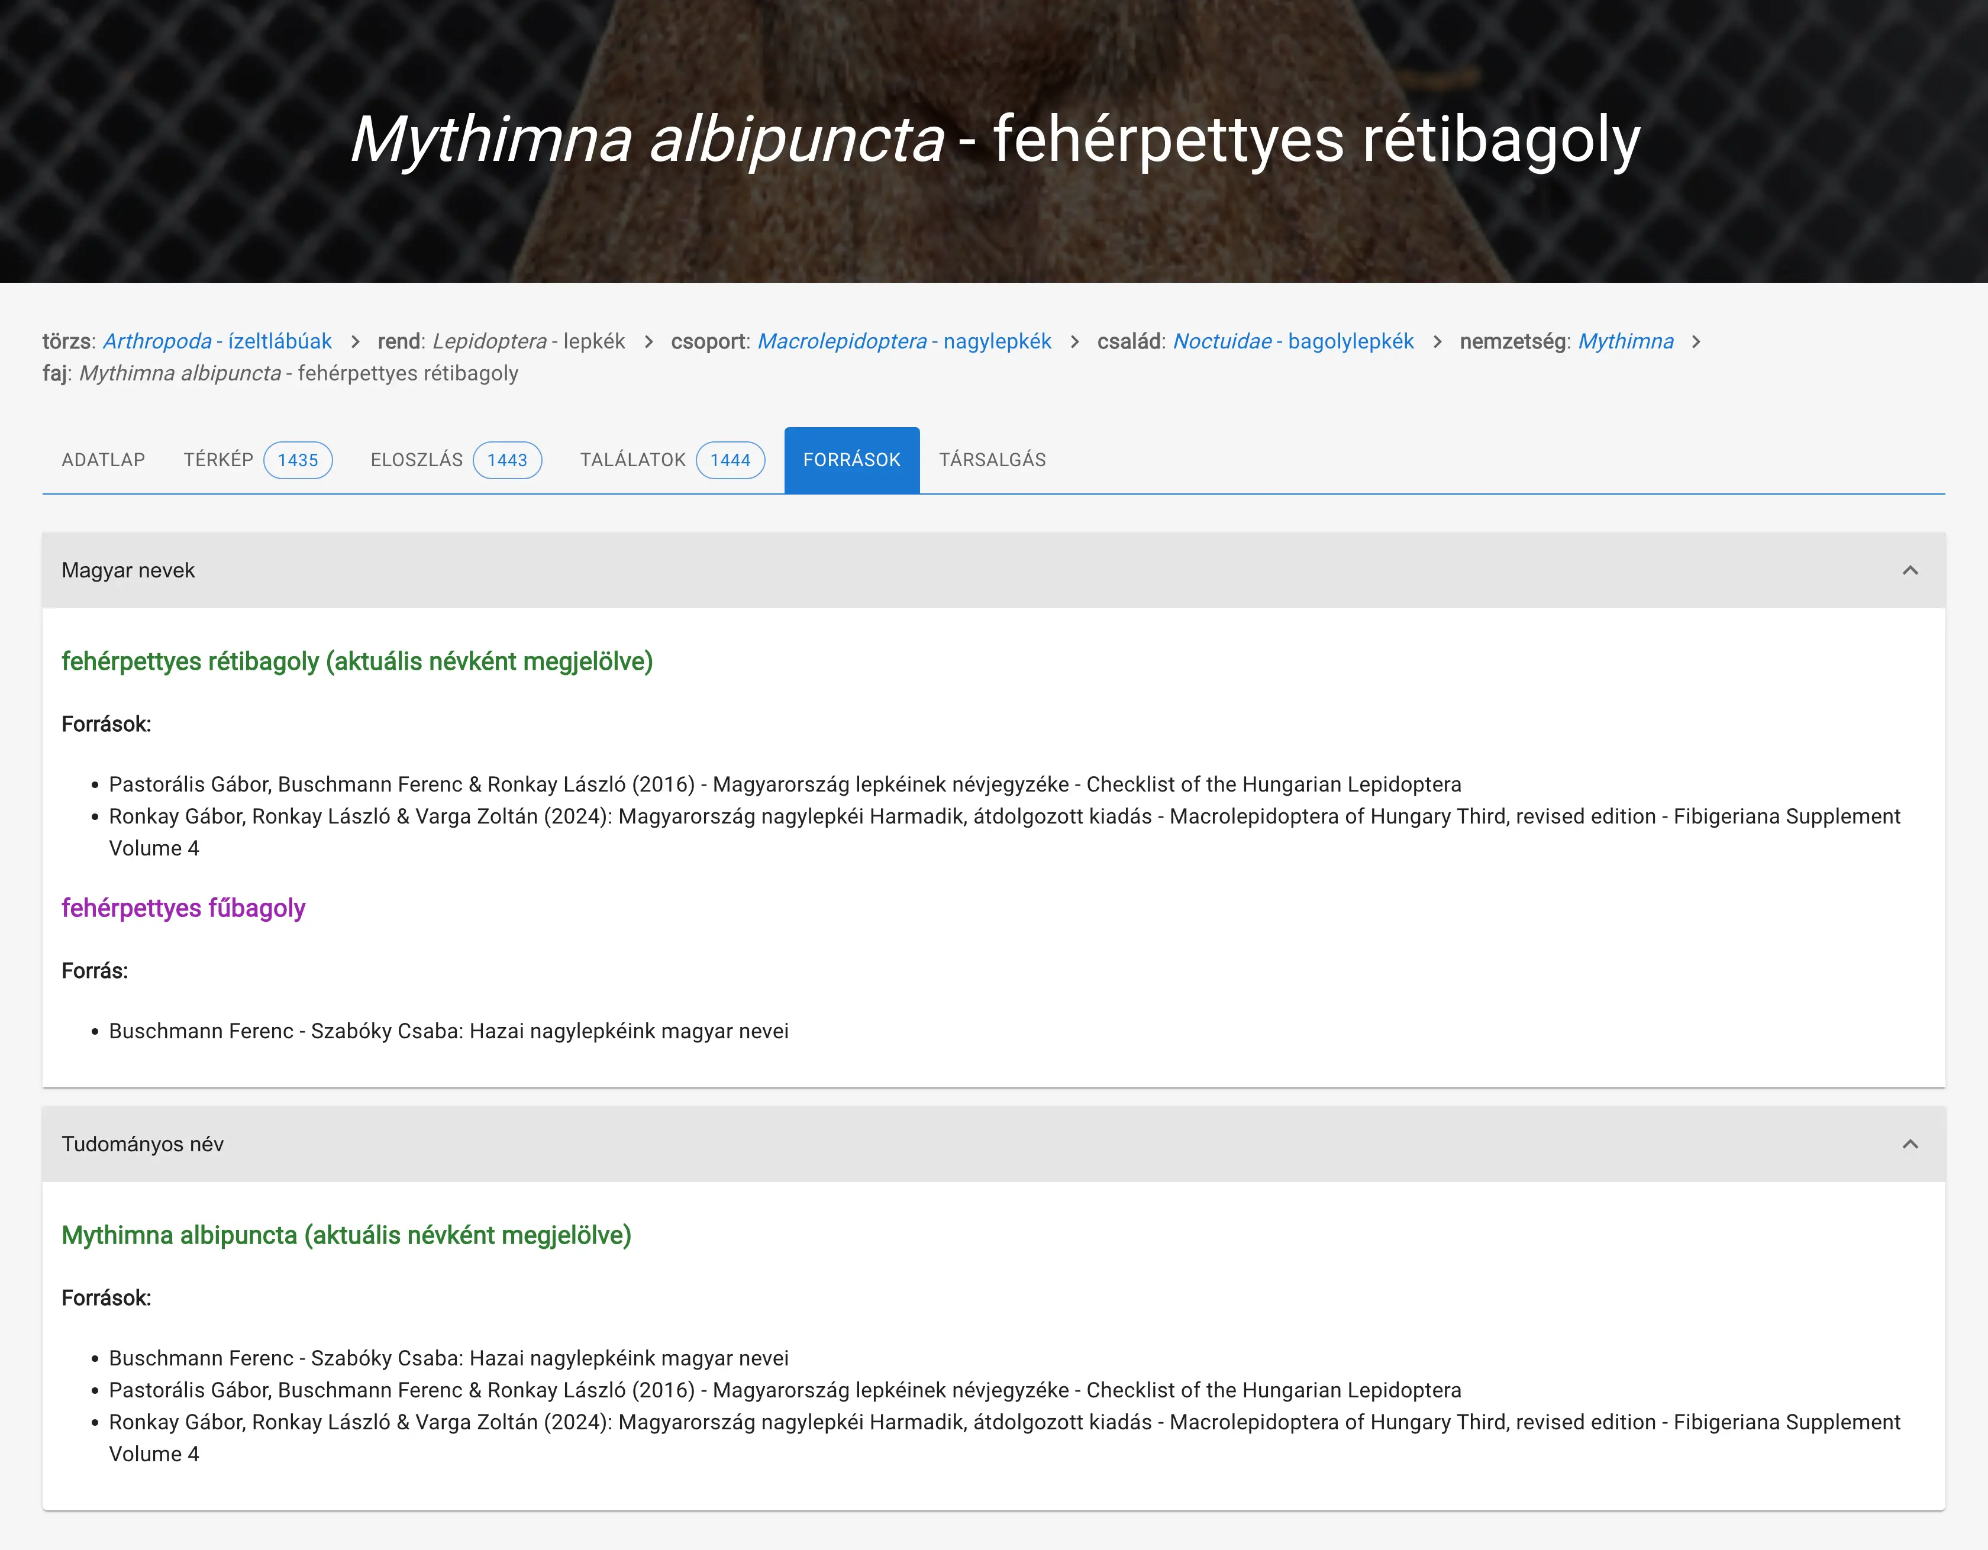Click the 1443 badge on ELOSZLÁS
Image resolution: width=1988 pixels, height=1550 pixels.
click(x=507, y=460)
